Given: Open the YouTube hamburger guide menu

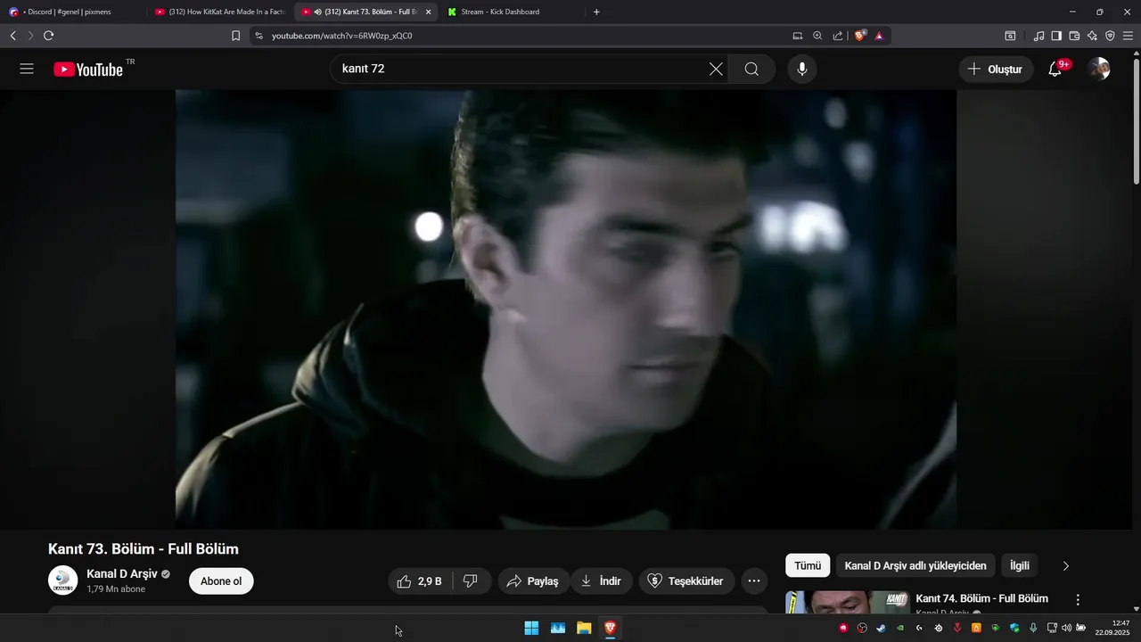Looking at the screenshot, I should tap(27, 70).
